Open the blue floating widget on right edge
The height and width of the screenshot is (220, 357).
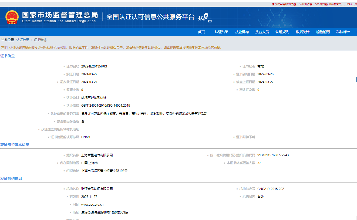(356, 76)
